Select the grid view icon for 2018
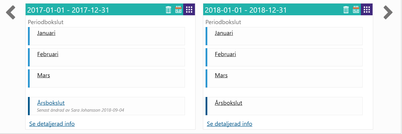Viewport: 402px width, 134px height. click(367, 9)
